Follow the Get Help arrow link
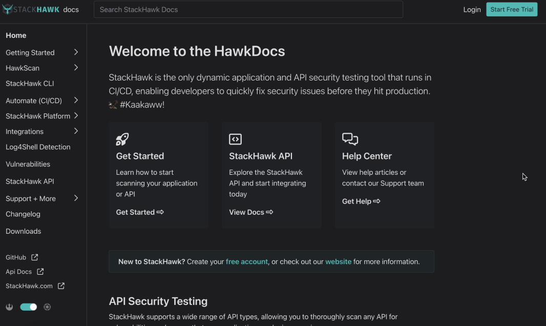This screenshot has height=326, width=546. tap(361, 201)
